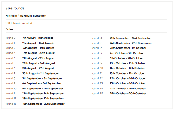Image resolution: width=184 pixels, height=119 pixels.
Task: Select 18th September - 20th September dates
Action: coord(43,104)
